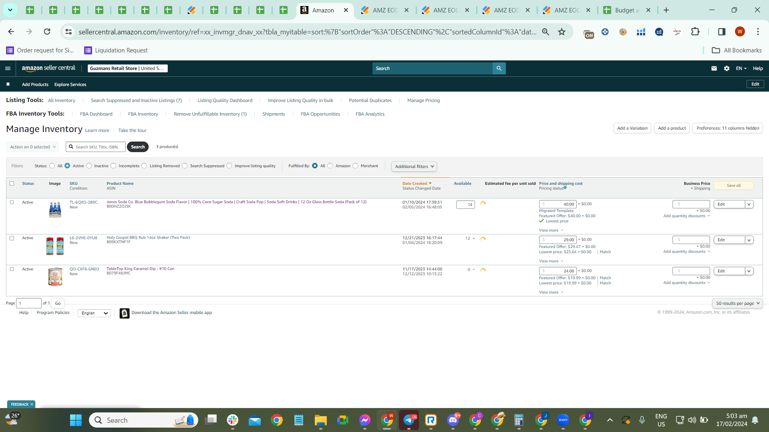The image size is (769, 432).
Task: Expand the Additional filters dropdown
Action: point(414,166)
